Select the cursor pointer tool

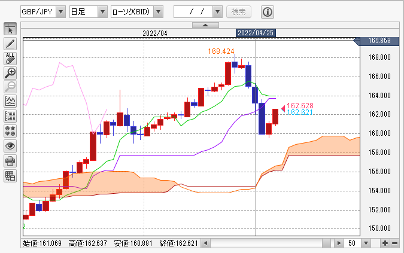coord(10,29)
